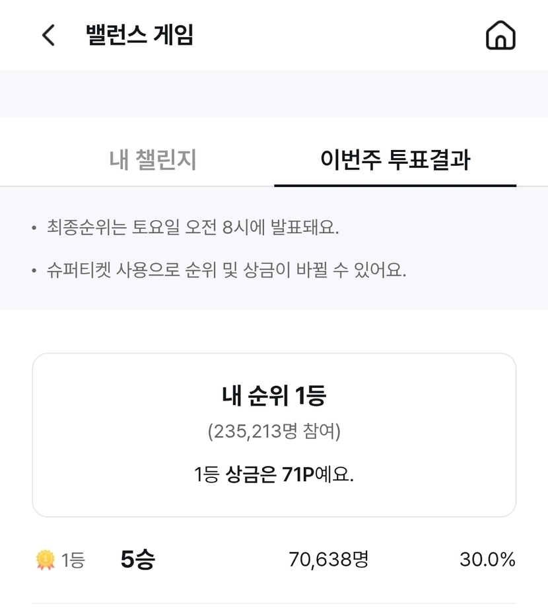Viewport: 548px width, 612px height.
Task: Tap the home icon
Action: click(500, 35)
